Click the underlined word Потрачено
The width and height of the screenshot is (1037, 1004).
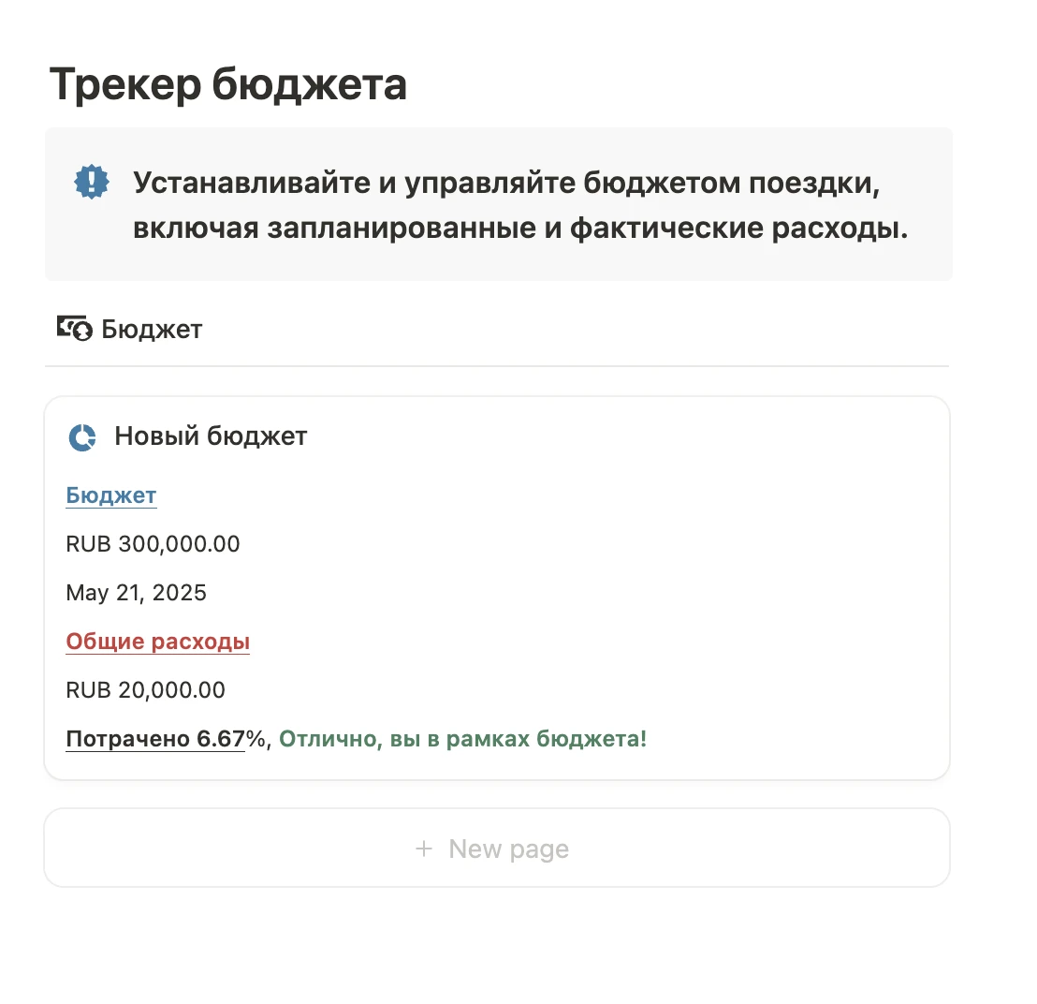point(128,739)
